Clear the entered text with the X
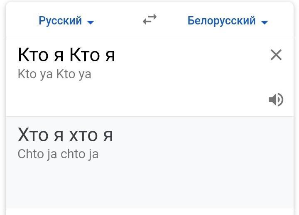This screenshot has width=299, height=215. (x=276, y=55)
